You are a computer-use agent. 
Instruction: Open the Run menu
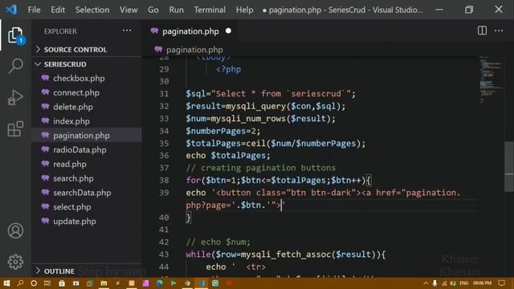tap(177, 10)
